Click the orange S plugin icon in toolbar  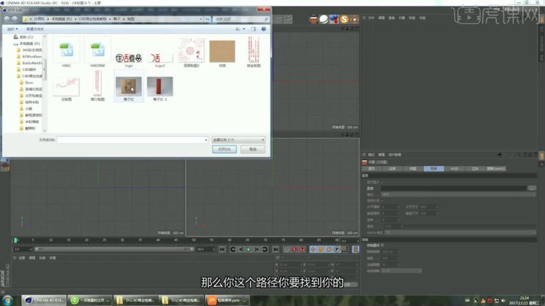(344, 19)
